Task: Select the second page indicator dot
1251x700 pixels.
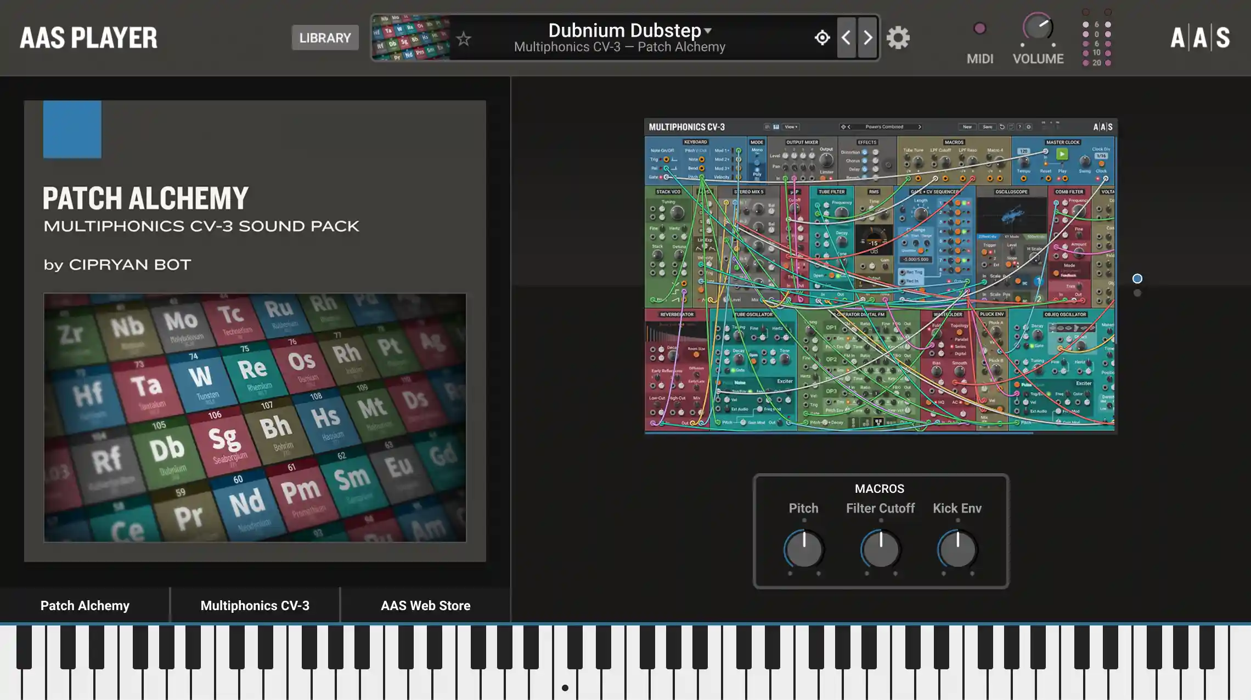Action: pyautogui.click(x=1137, y=293)
